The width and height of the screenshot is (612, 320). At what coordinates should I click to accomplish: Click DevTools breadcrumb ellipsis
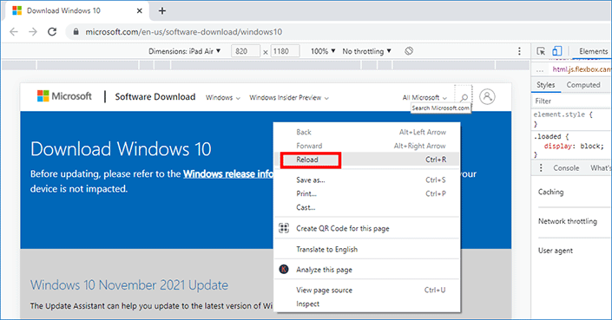point(540,70)
